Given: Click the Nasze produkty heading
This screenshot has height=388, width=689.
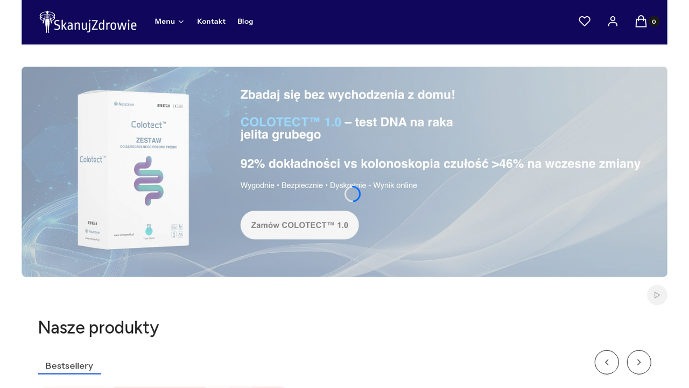Looking at the screenshot, I should tap(99, 328).
